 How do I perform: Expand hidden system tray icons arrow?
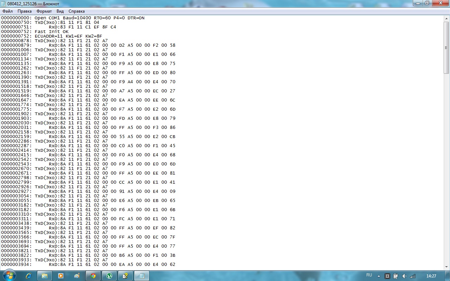378,276
